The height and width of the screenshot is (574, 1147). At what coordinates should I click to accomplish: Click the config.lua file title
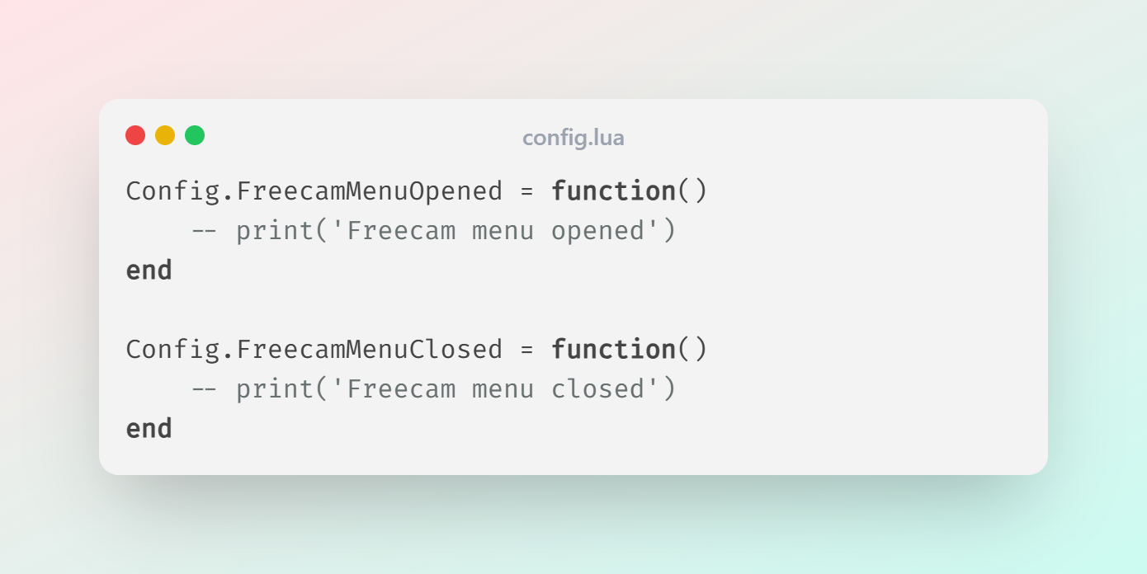pyautogui.click(x=573, y=138)
